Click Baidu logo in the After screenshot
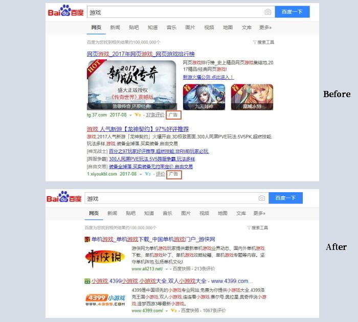The height and width of the screenshot is (322, 358). (x=64, y=197)
